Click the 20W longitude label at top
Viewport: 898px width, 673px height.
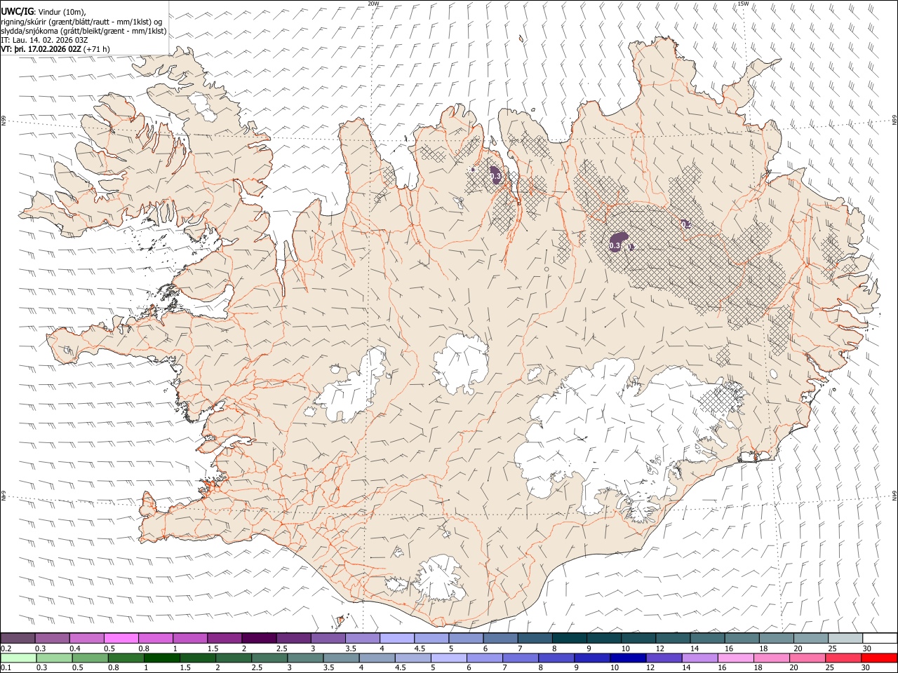point(374,4)
